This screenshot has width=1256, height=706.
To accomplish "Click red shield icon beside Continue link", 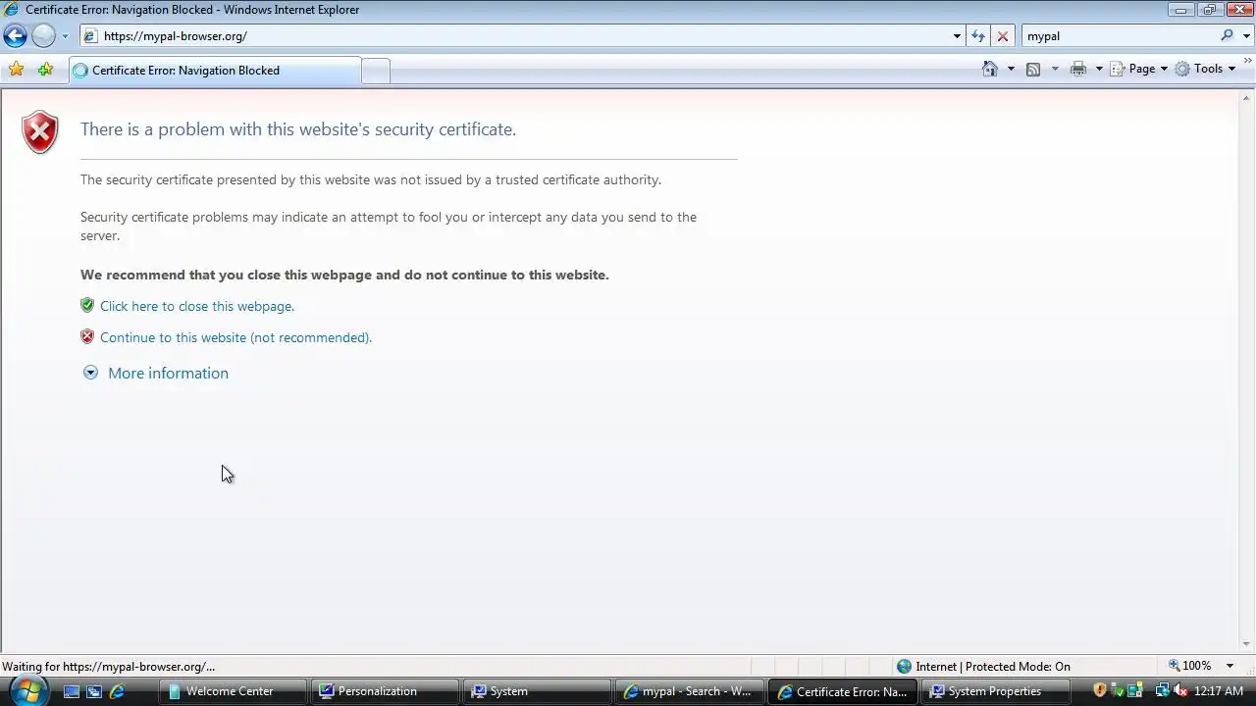I will 87,336.
